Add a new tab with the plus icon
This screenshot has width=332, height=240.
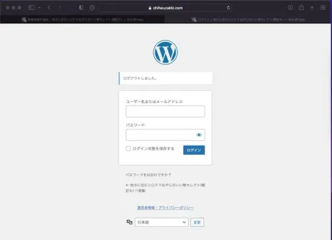[312, 8]
